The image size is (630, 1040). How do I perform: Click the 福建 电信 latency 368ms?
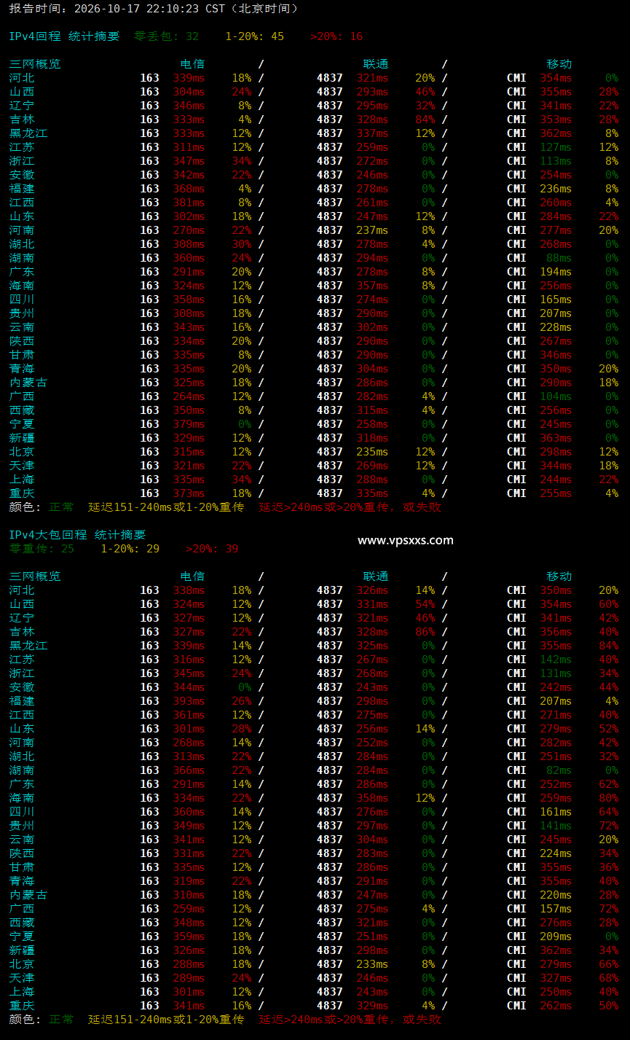point(189,189)
